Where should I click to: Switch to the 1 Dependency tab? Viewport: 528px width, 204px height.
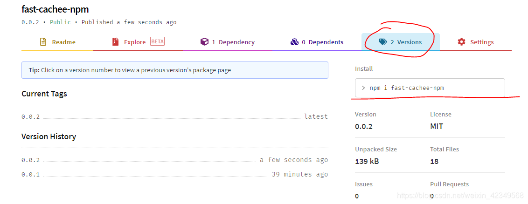tap(227, 42)
